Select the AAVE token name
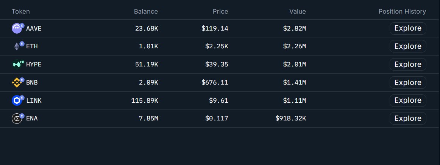The image size is (440, 165). (x=34, y=28)
